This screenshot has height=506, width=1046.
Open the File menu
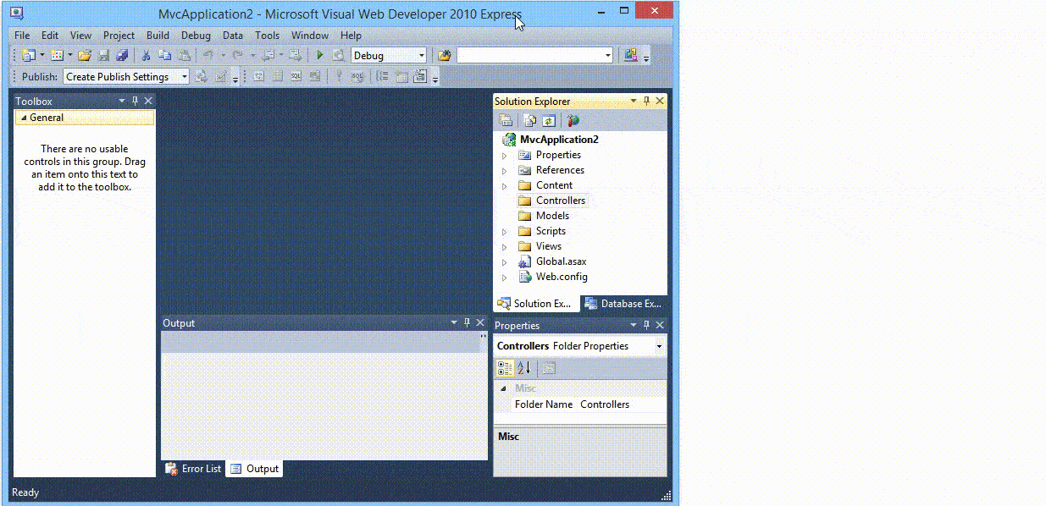tap(22, 36)
